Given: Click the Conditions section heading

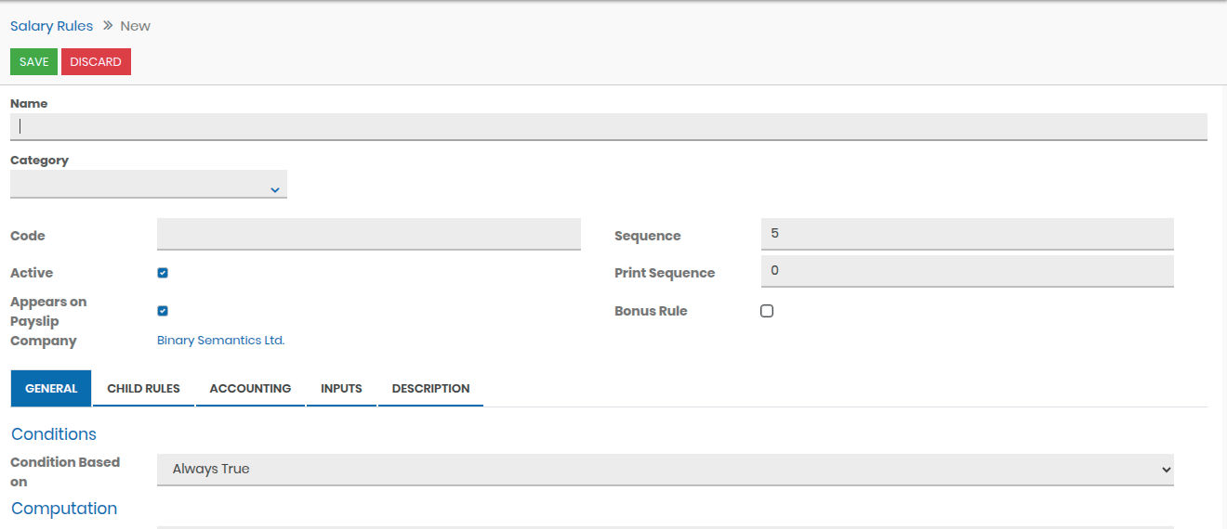Looking at the screenshot, I should [54, 434].
